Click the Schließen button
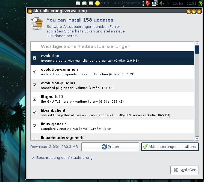Image resolution: width=204 pixels, height=182 pixels. point(185,170)
